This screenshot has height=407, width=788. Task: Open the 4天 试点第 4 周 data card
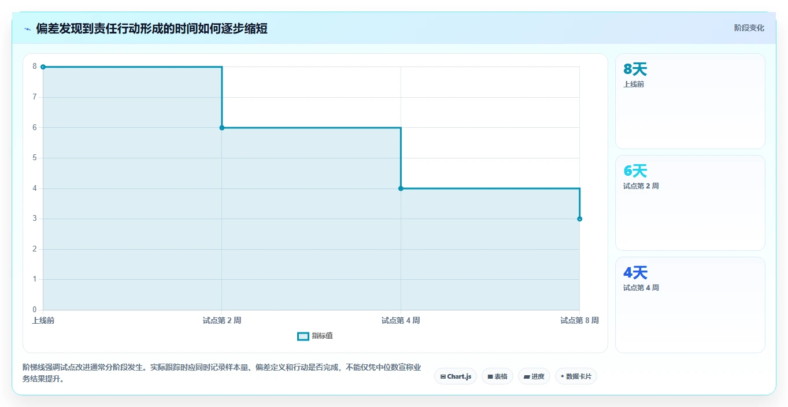(690, 305)
